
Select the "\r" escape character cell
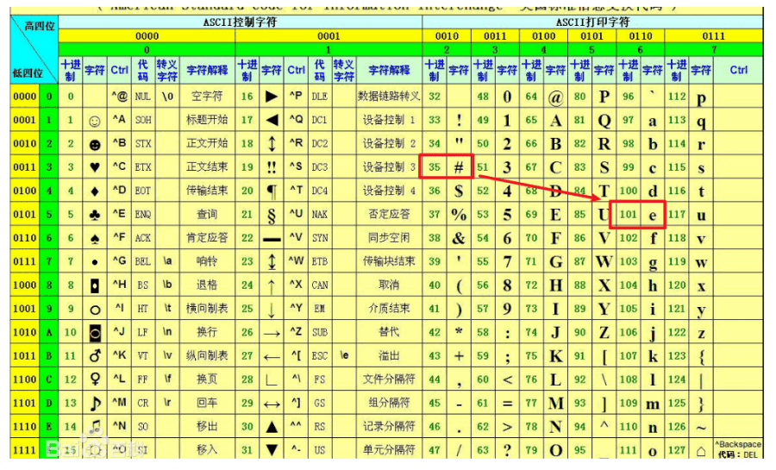167,403
